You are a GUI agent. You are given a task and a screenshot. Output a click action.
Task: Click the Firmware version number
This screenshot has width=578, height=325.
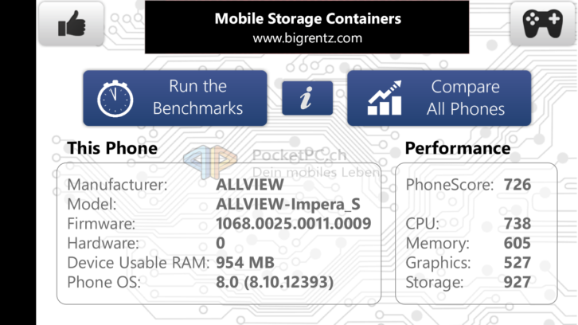coord(294,224)
